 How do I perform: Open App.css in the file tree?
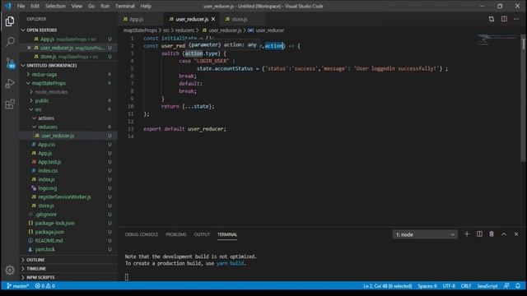click(x=46, y=145)
